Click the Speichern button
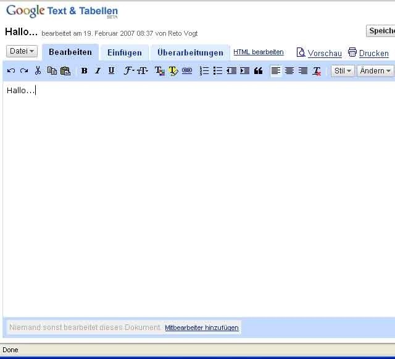This screenshot has width=395, height=359. [x=381, y=31]
